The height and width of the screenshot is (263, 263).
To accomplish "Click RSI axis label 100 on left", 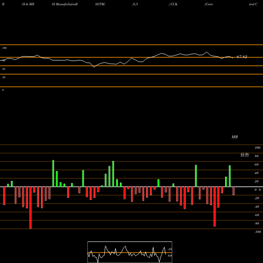I will (4, 48).
